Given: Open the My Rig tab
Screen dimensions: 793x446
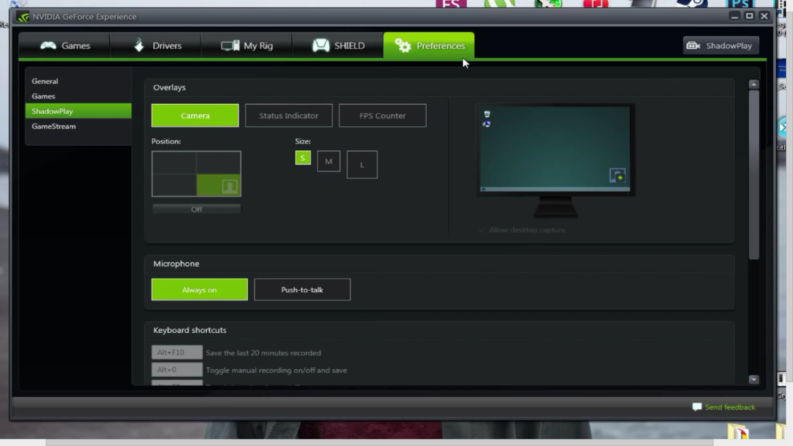Looking at the screenshot, I should click(247, 46).
